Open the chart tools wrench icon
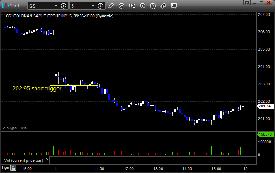The width and height of the screenshot is (275, 173). pyautogui.click(x=163, y=6)
